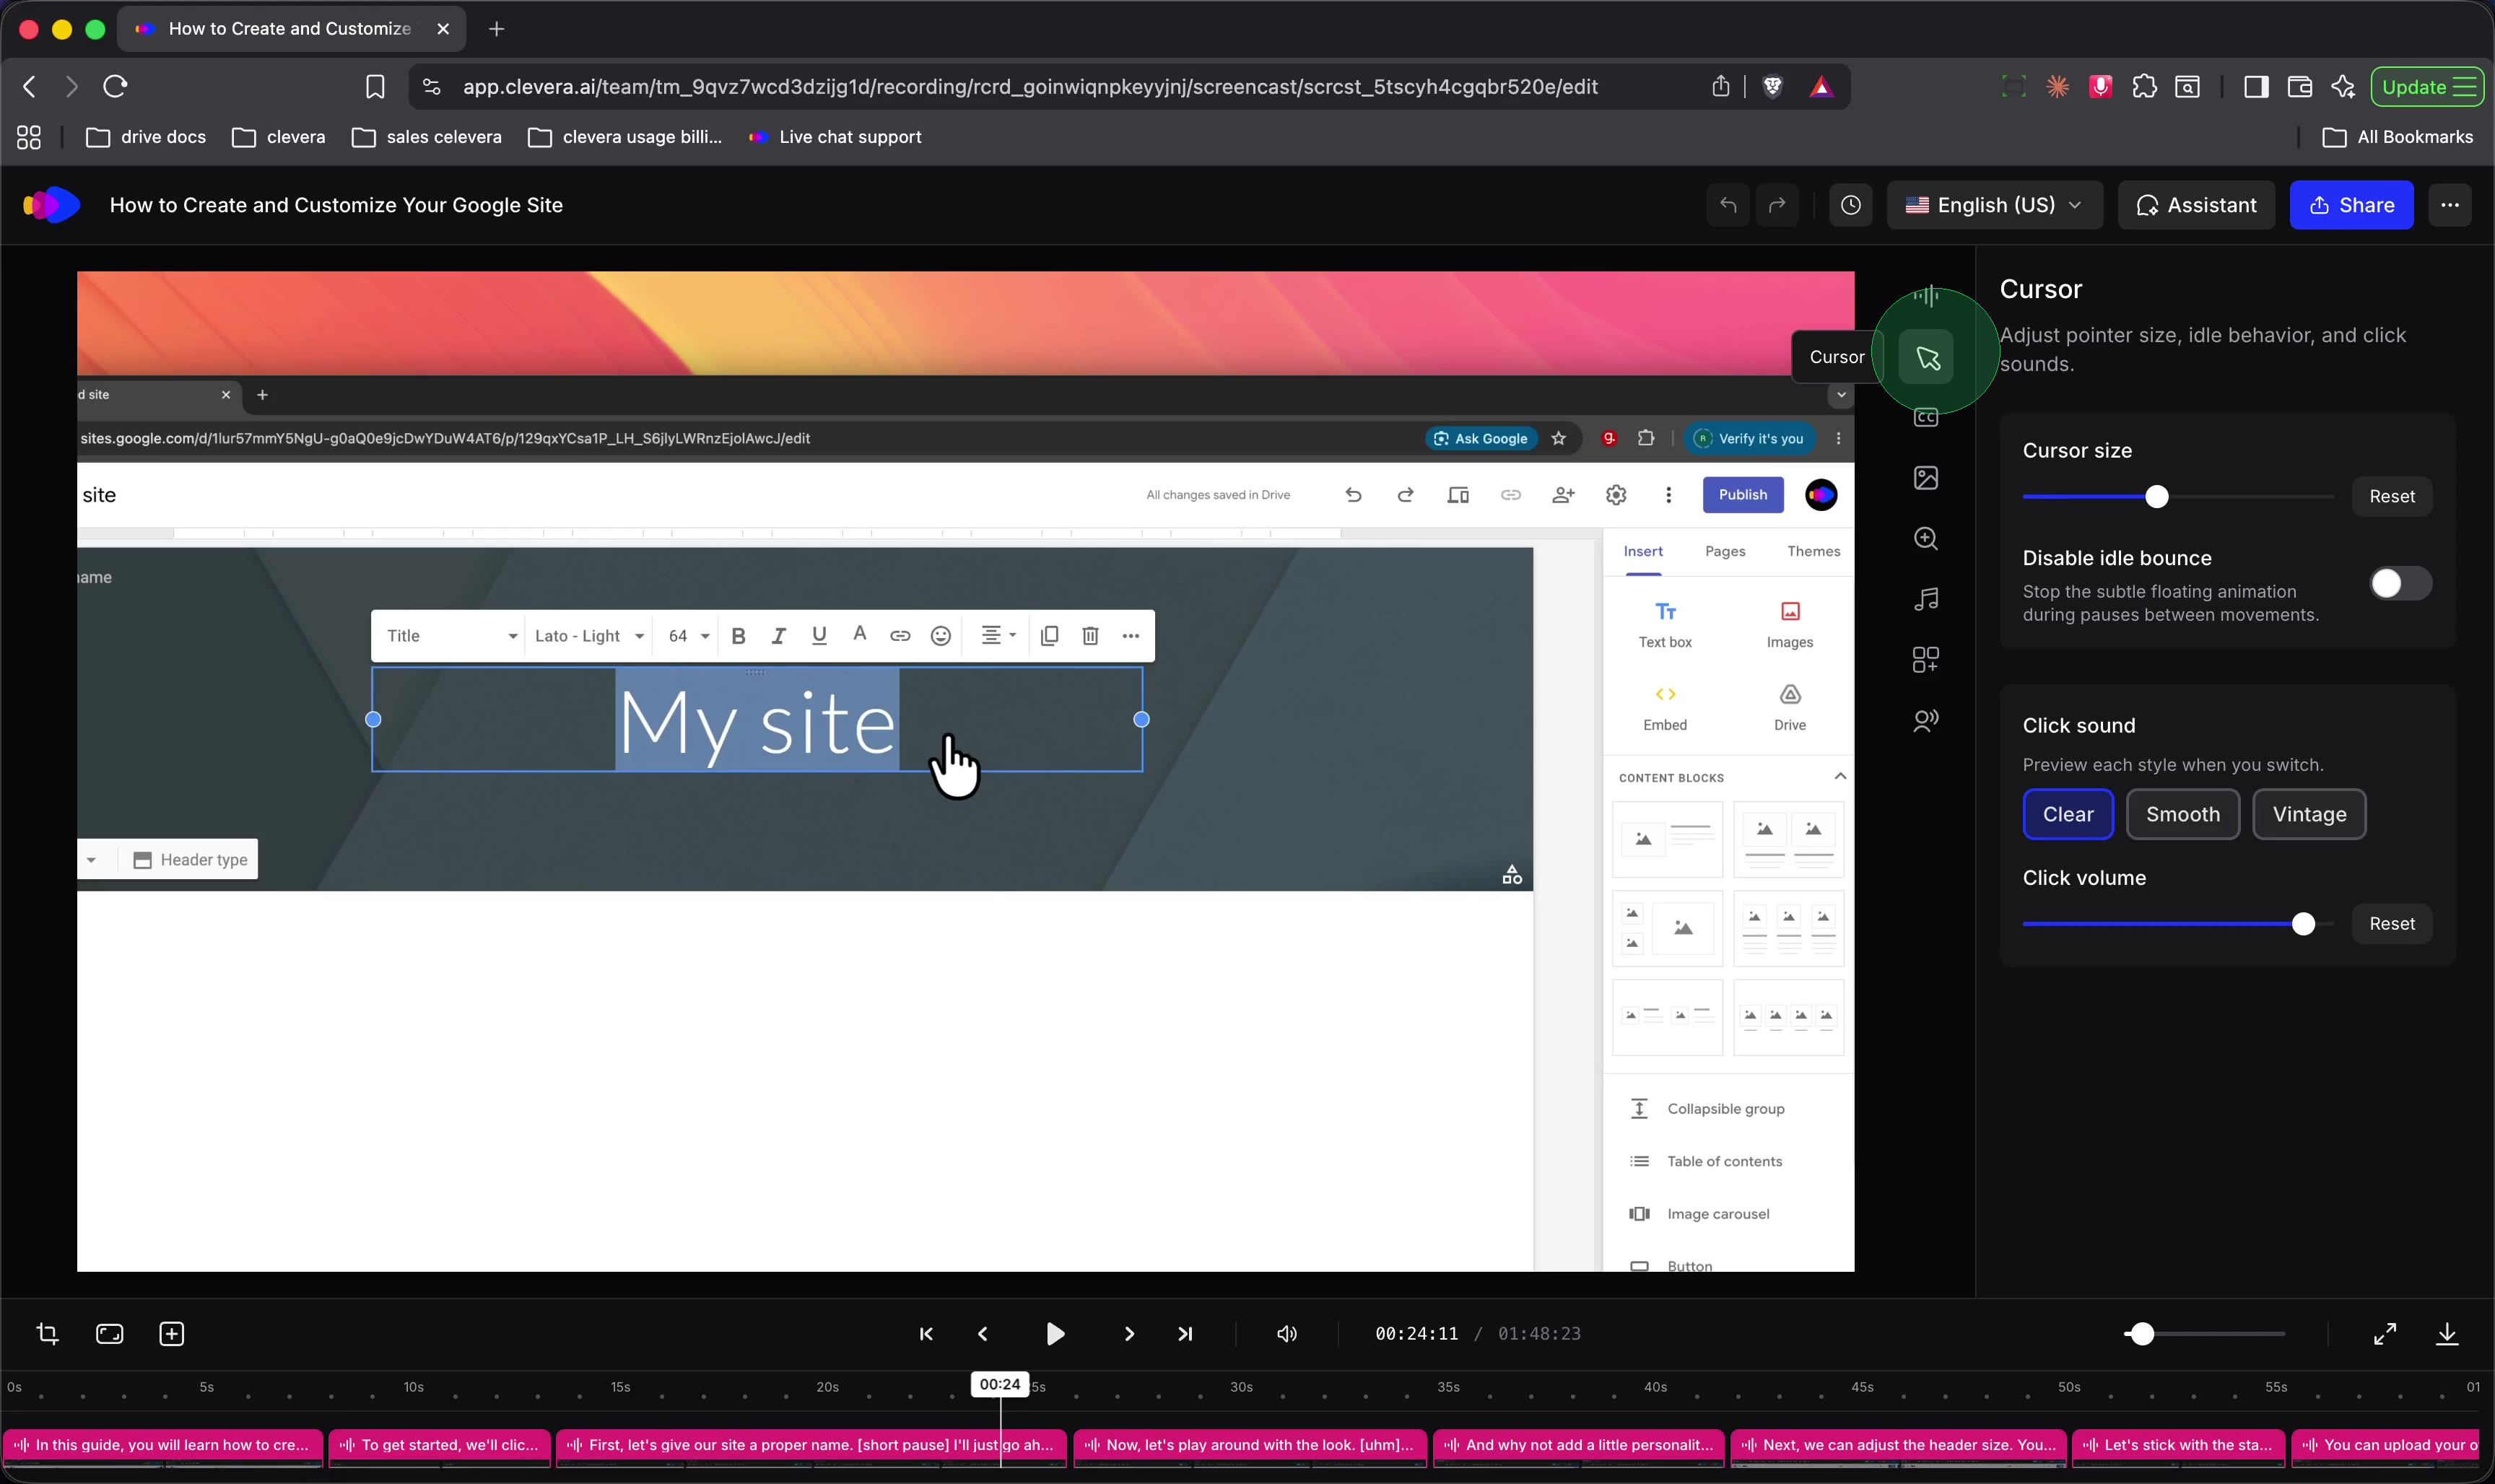Viewport: 2495px width, 1484px height.
Task: Adjust the Cursor size slider handle
Action: pos(2157,497)
